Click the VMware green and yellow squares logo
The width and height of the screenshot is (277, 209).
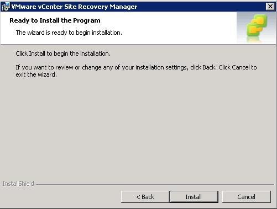tap(257, 25)
